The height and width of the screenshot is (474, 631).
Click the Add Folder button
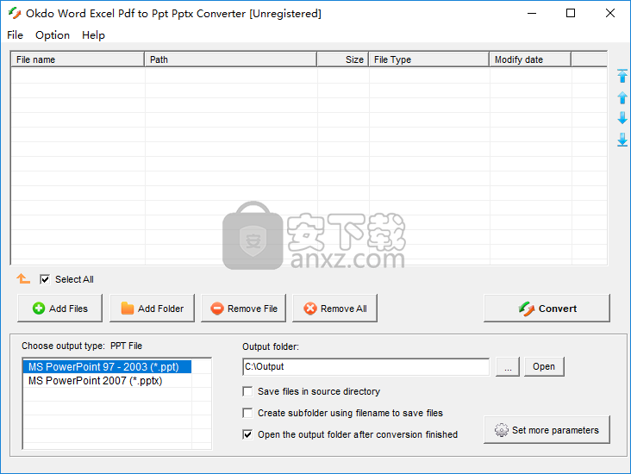coord(152,309)
